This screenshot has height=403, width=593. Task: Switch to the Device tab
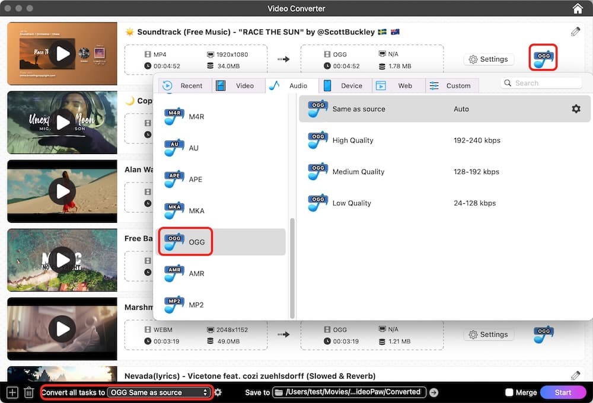tap(345, 85)
